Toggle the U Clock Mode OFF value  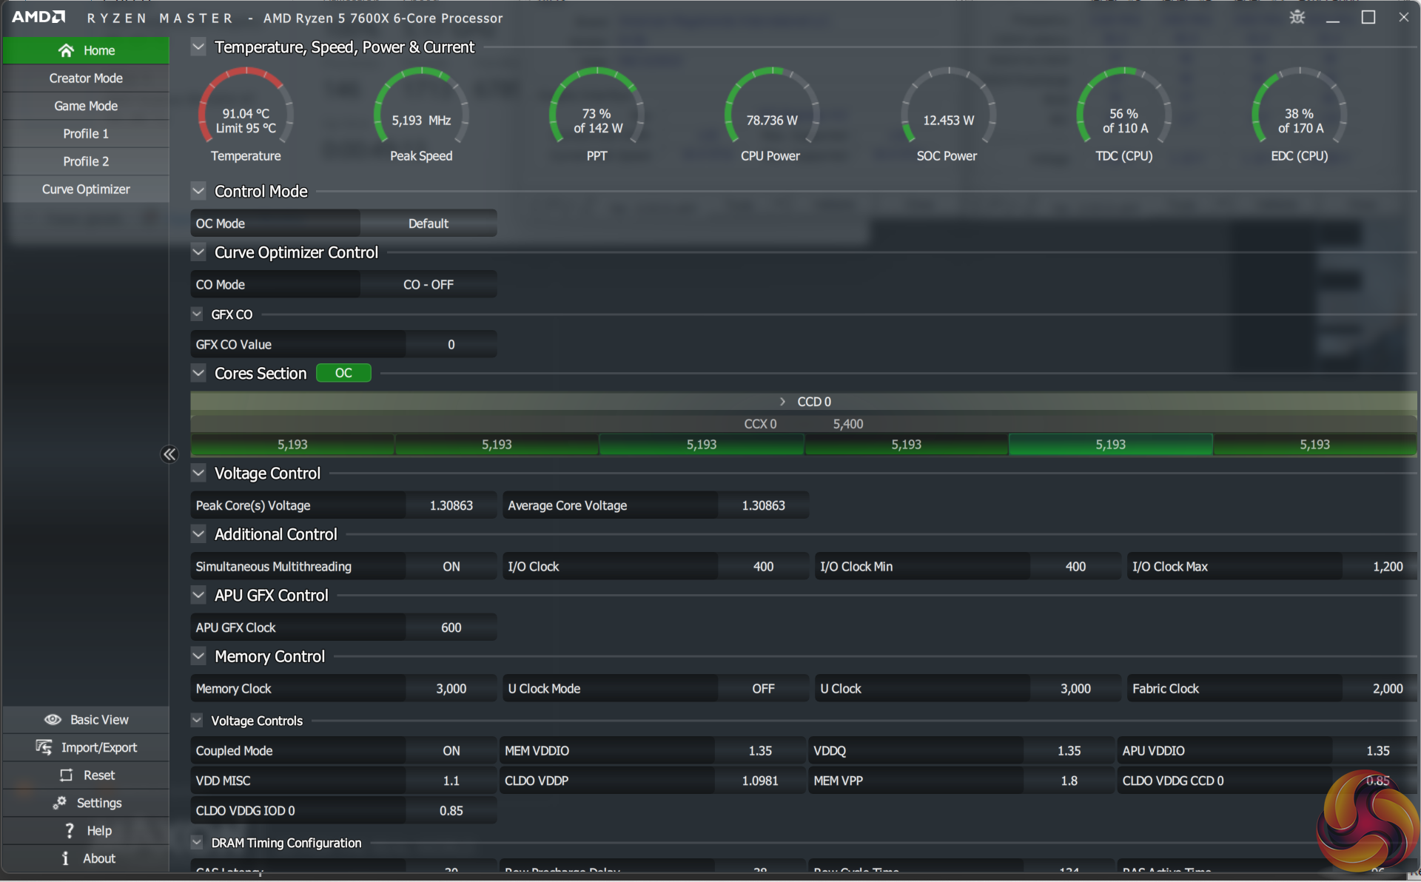tap(762, 689)
